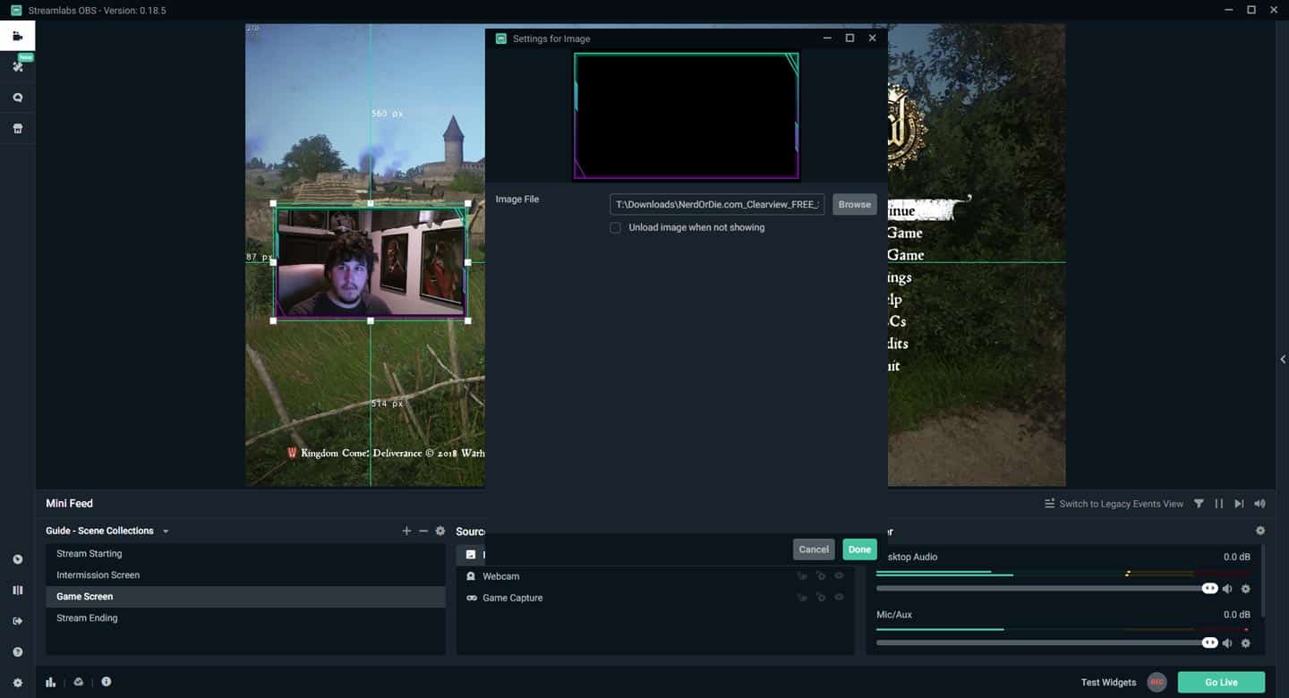Click Test Widgets in the bottom bar
The image size is (1289, 698).
point(1108,682)
